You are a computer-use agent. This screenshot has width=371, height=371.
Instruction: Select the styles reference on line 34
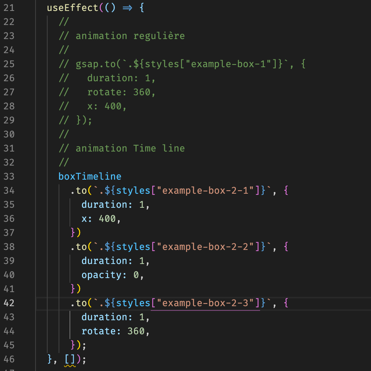[133, 191]
